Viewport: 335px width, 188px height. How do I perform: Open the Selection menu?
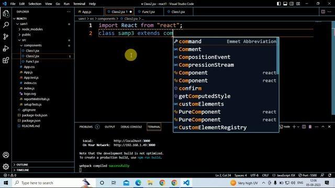pos(35,4)
